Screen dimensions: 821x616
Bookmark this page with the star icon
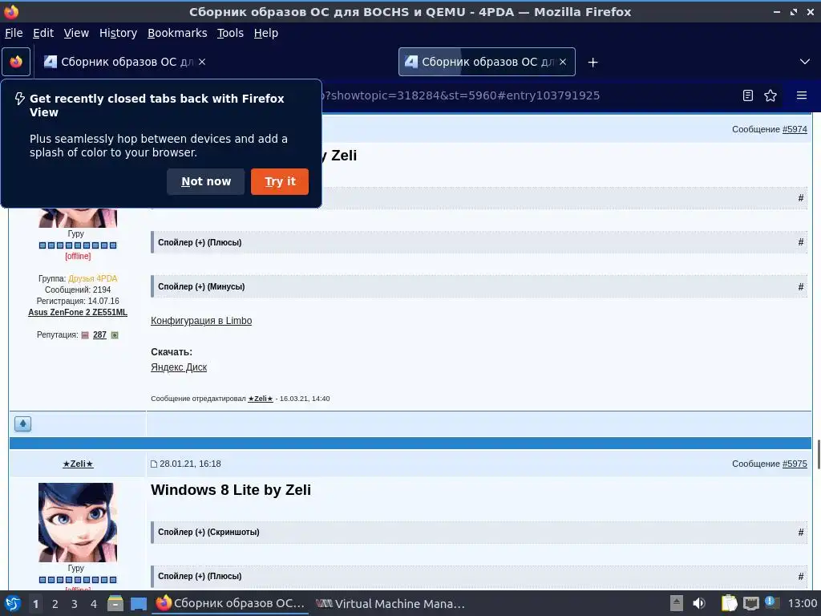pyautogui.click(x=770, y=95)
